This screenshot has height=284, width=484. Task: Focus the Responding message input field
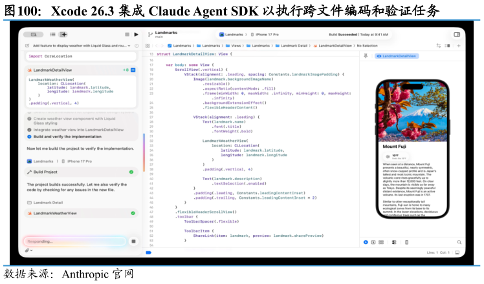tap(75, 241)
